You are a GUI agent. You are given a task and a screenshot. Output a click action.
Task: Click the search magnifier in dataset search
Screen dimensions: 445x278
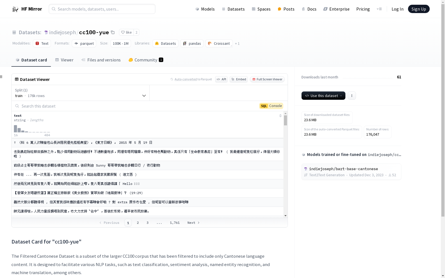click(17, 106)
